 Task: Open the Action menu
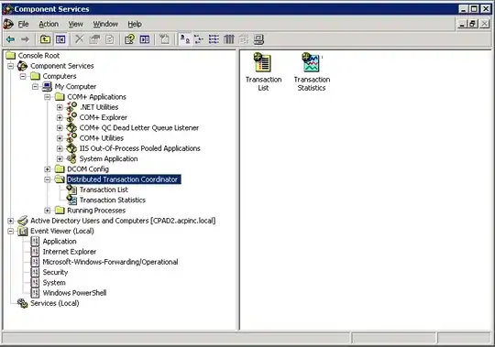point(49,24)
